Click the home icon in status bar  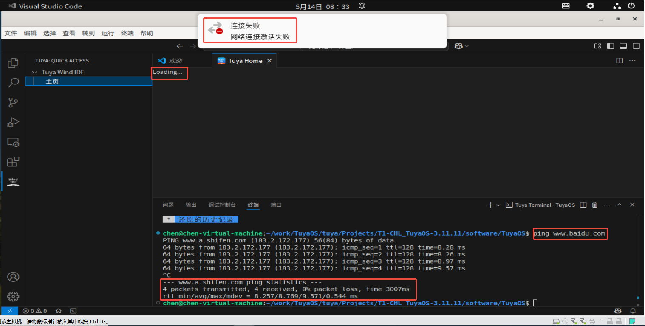tap(59, 311)
